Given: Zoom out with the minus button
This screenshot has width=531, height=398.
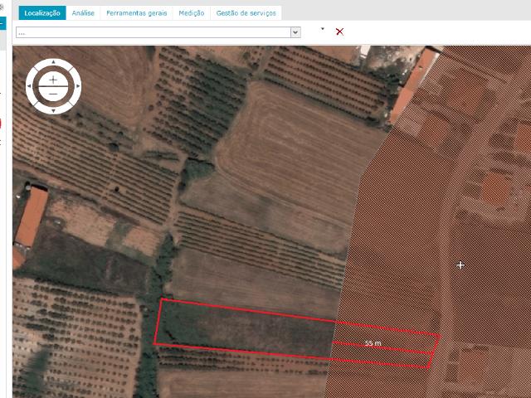Looking at the screenshot, I should point(53,94).
